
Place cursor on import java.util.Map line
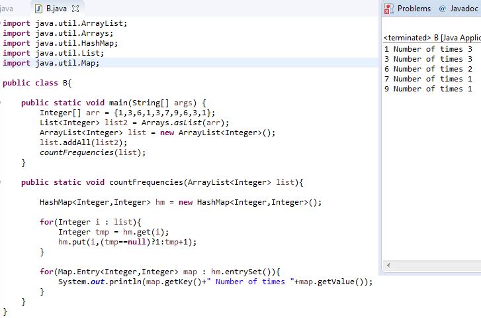point(51,63)
